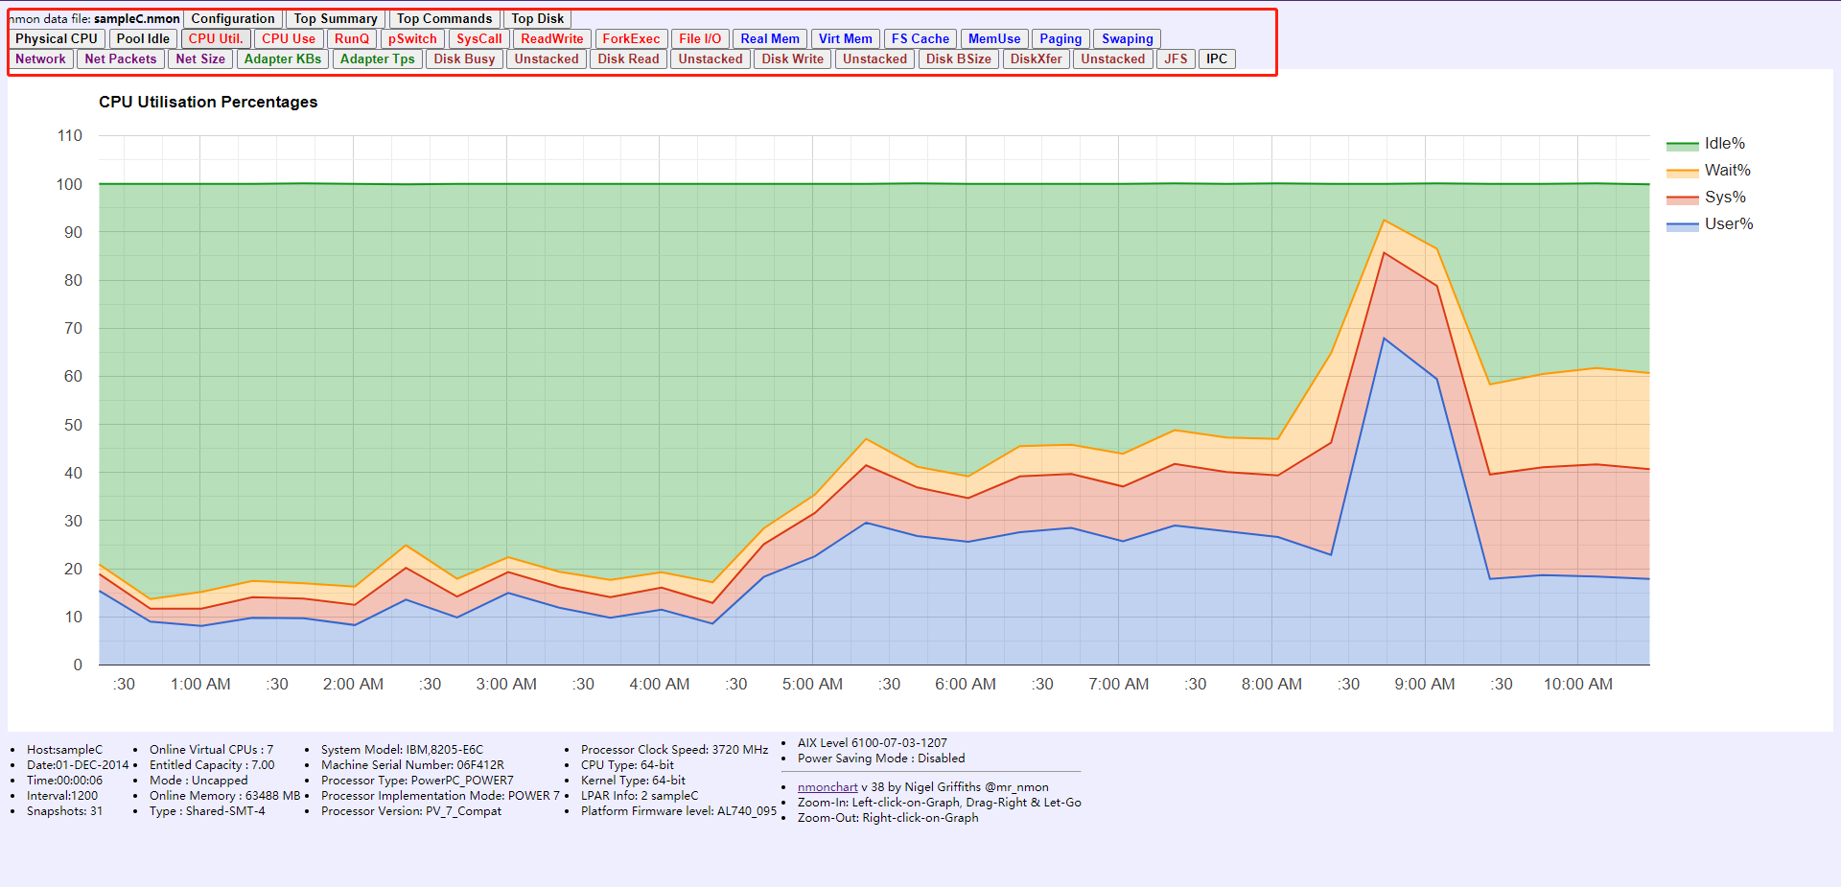The width and height of the screenshot is (1841, 887).
Task: Open the Adapter KBs graph
Action: click(x=283, y=58)
